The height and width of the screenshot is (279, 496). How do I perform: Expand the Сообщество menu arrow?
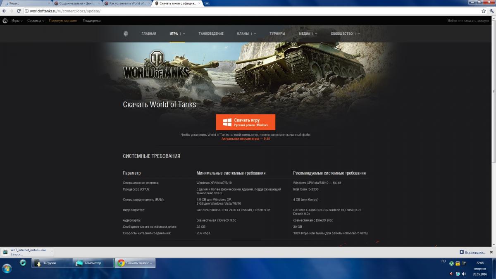point(358,34)
